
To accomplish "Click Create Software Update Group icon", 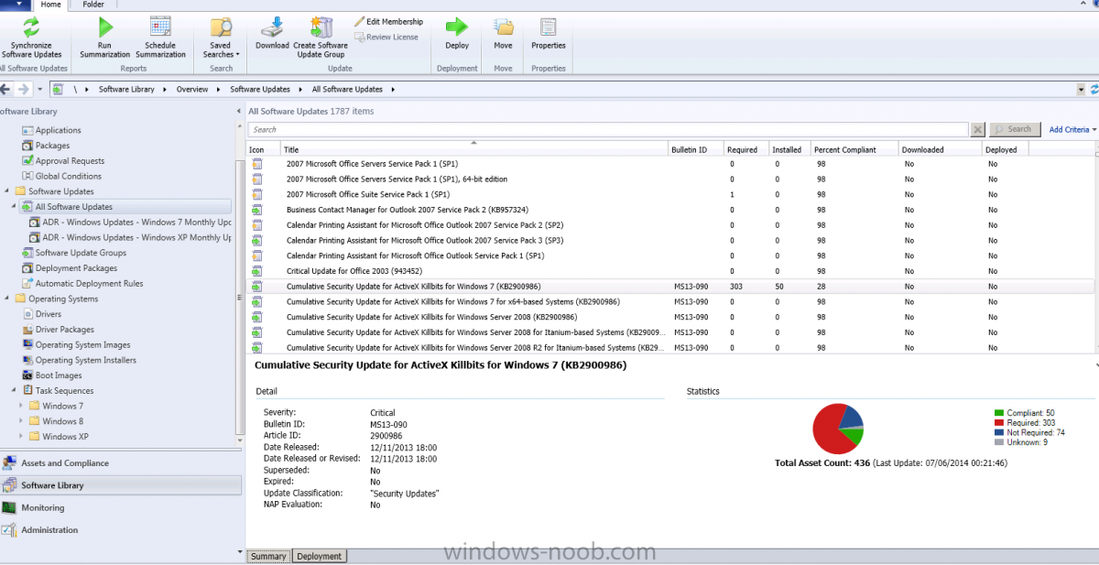I will pyautogui.click(x=321, y=27).
